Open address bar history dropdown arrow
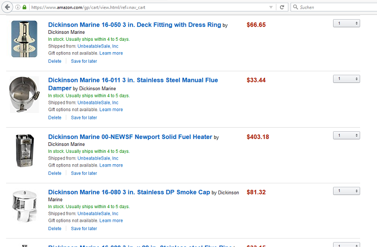 (x=271, y=7)
